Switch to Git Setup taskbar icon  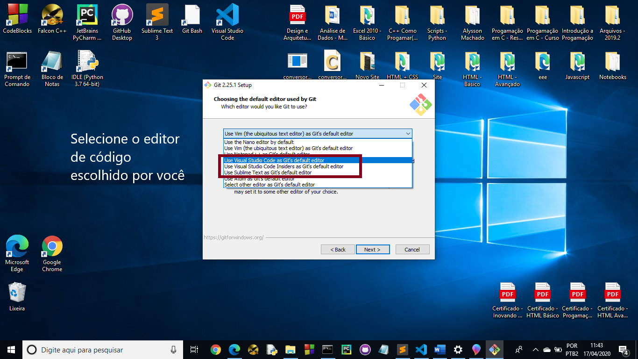[495, 350]
